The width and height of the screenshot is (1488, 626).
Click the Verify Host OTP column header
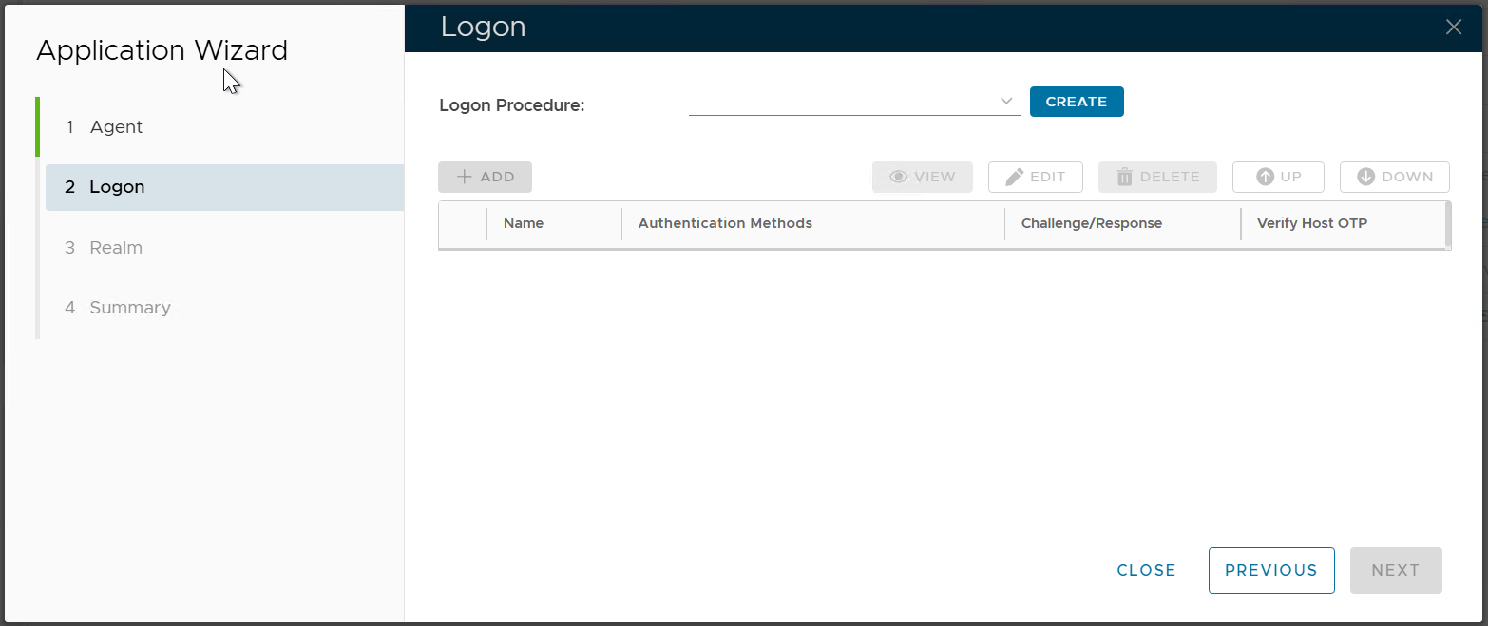click(1311, 223)
